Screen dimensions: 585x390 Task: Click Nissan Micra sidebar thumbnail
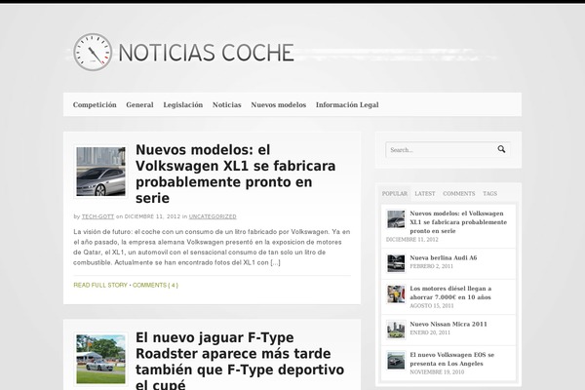[x=396, y=330]
